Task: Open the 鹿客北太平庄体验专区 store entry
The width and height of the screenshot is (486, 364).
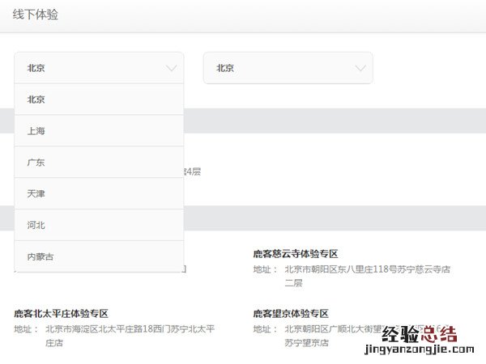Action: coord(61,313)
